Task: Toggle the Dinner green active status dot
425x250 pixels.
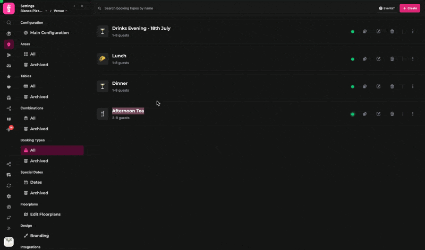Action: pyautogui.click(x=352, y=86)
